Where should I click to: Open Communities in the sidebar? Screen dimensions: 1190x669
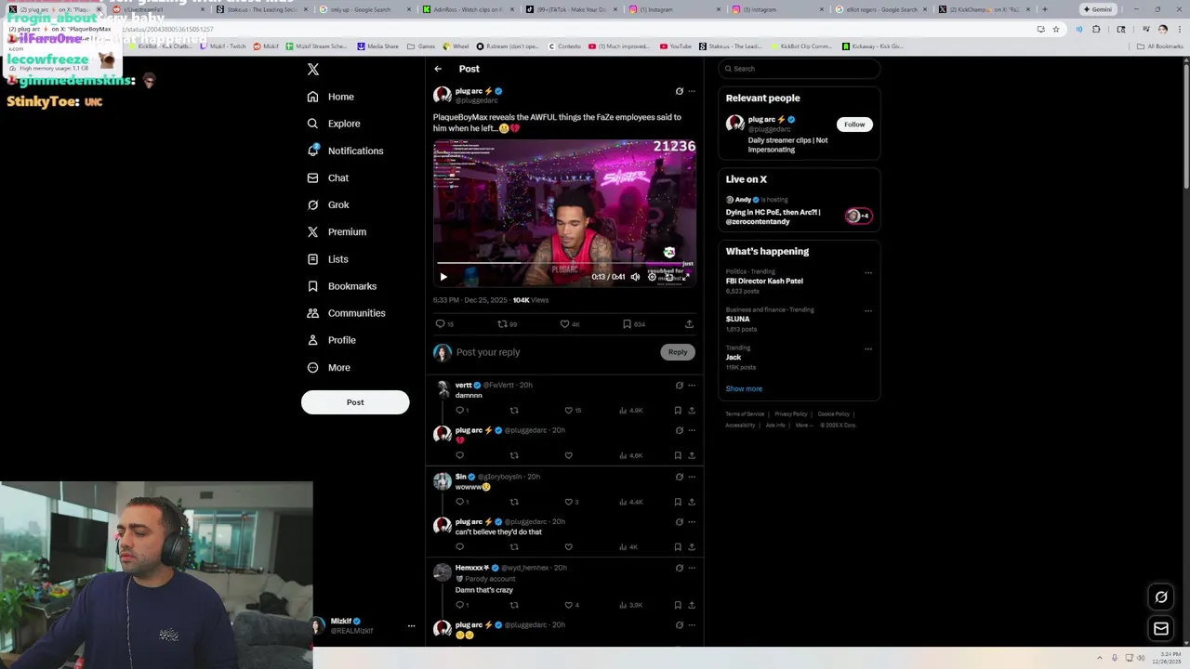click(346, 313)
